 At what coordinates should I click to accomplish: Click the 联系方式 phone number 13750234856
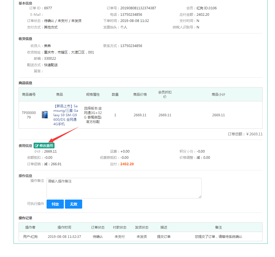point(131,46)
